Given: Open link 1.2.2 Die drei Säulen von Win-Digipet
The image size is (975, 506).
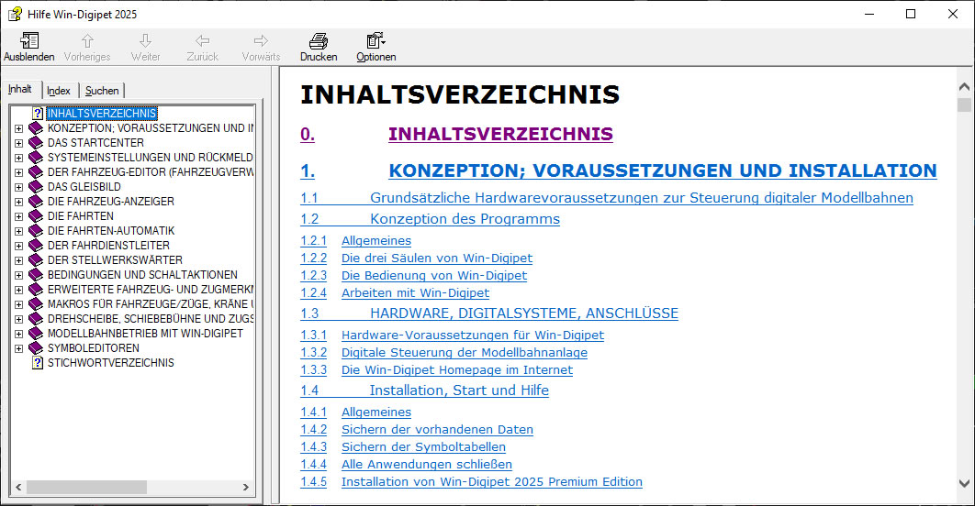Looking at the screenshot, I should point(436,258).
